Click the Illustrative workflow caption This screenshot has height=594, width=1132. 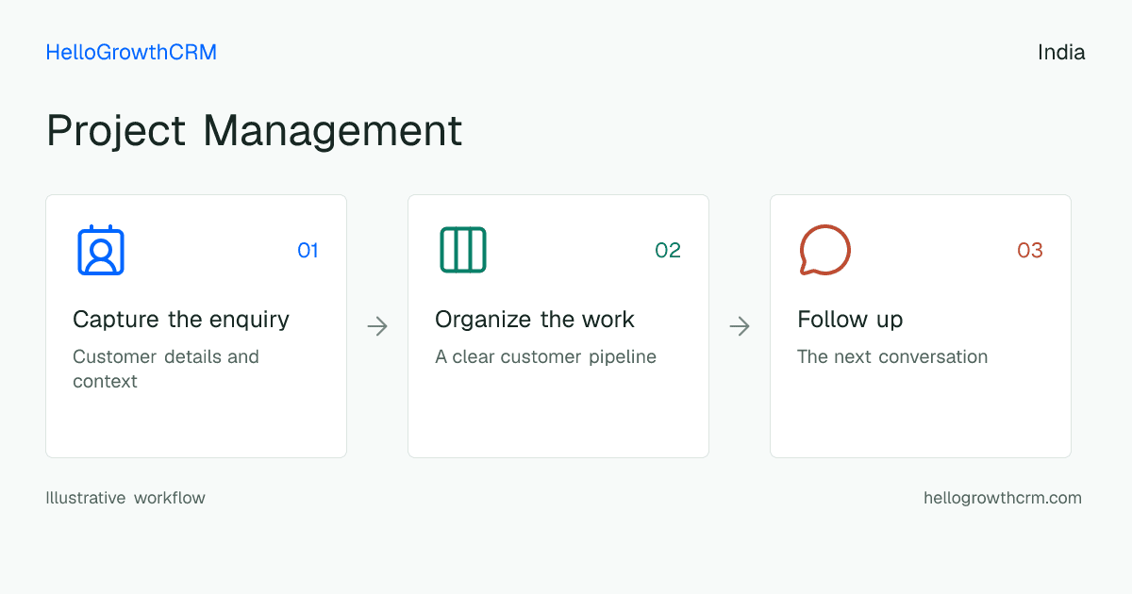tap(125, 498)
